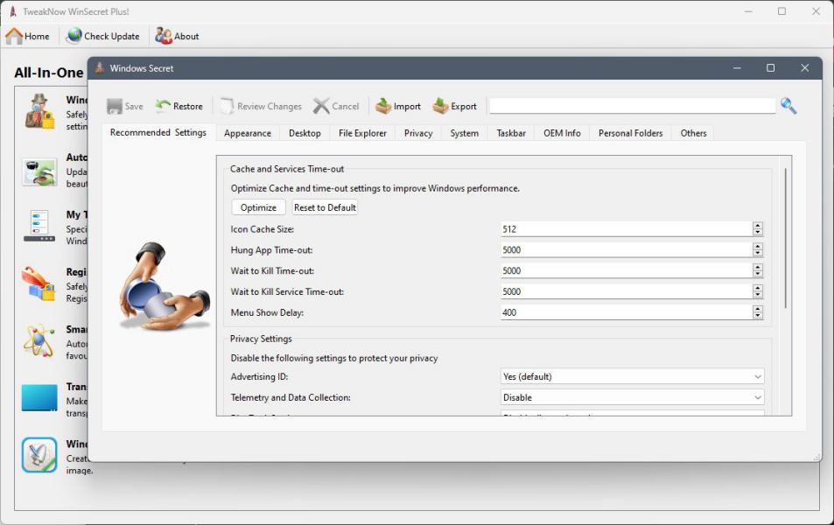834x525 pixels.
Task: Switch to the Appearance tab
Action: click(248, 133)
